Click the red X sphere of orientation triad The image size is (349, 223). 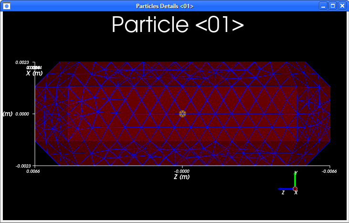coord(295,189)
